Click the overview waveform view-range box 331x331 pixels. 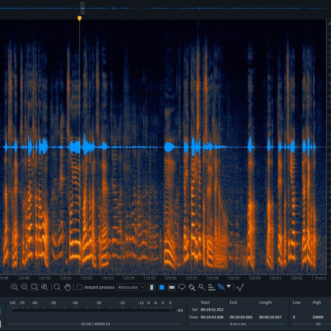click(x=82, y=8)
